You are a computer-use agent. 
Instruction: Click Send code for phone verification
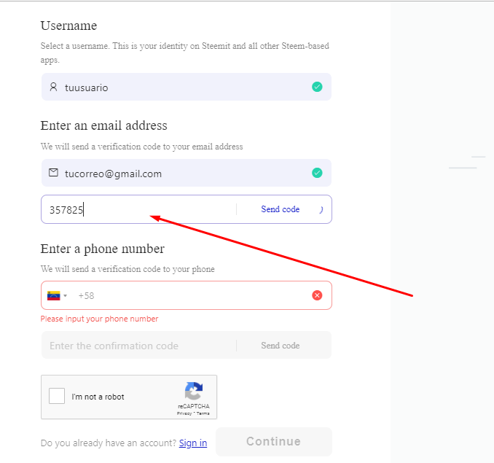(280, 346)
